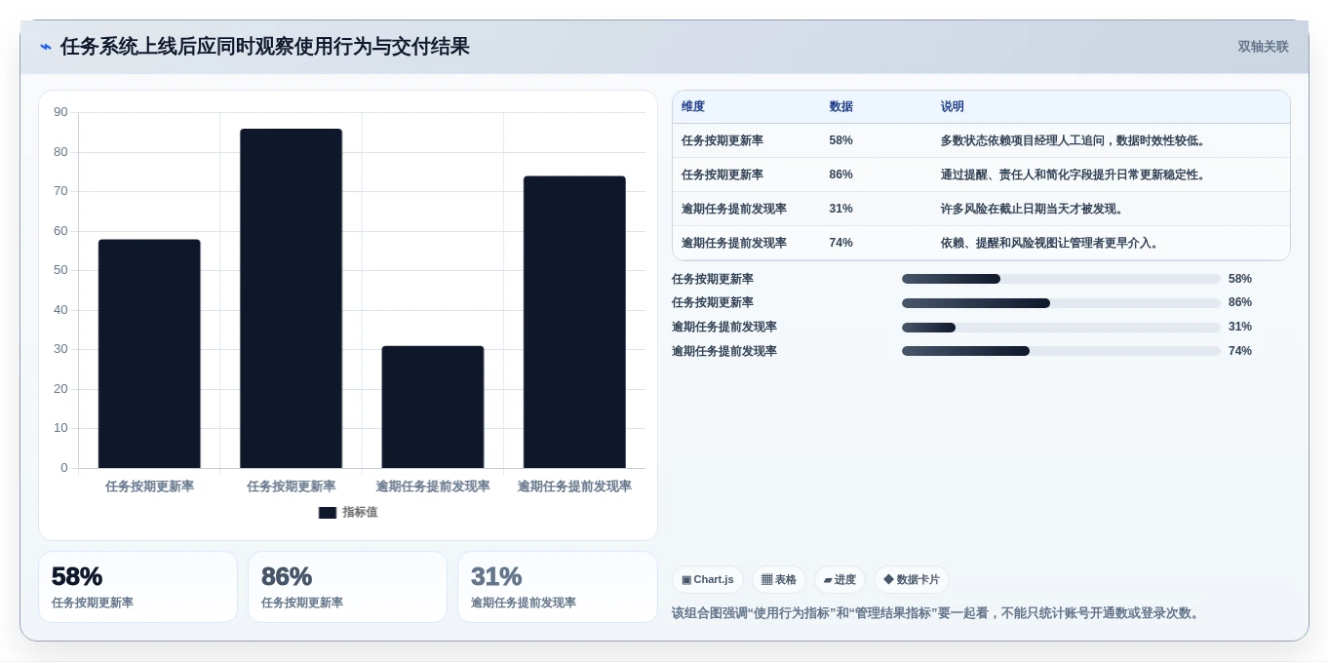Click 任务按期更新率 in the table's 58% row
The image size is (1329, 662).
pos(723,140)
